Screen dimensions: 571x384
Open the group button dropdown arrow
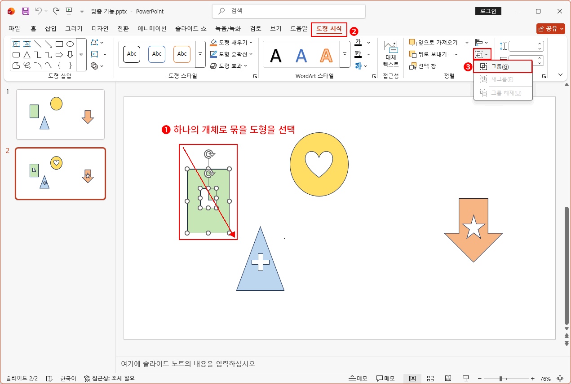tap(487, 54)
